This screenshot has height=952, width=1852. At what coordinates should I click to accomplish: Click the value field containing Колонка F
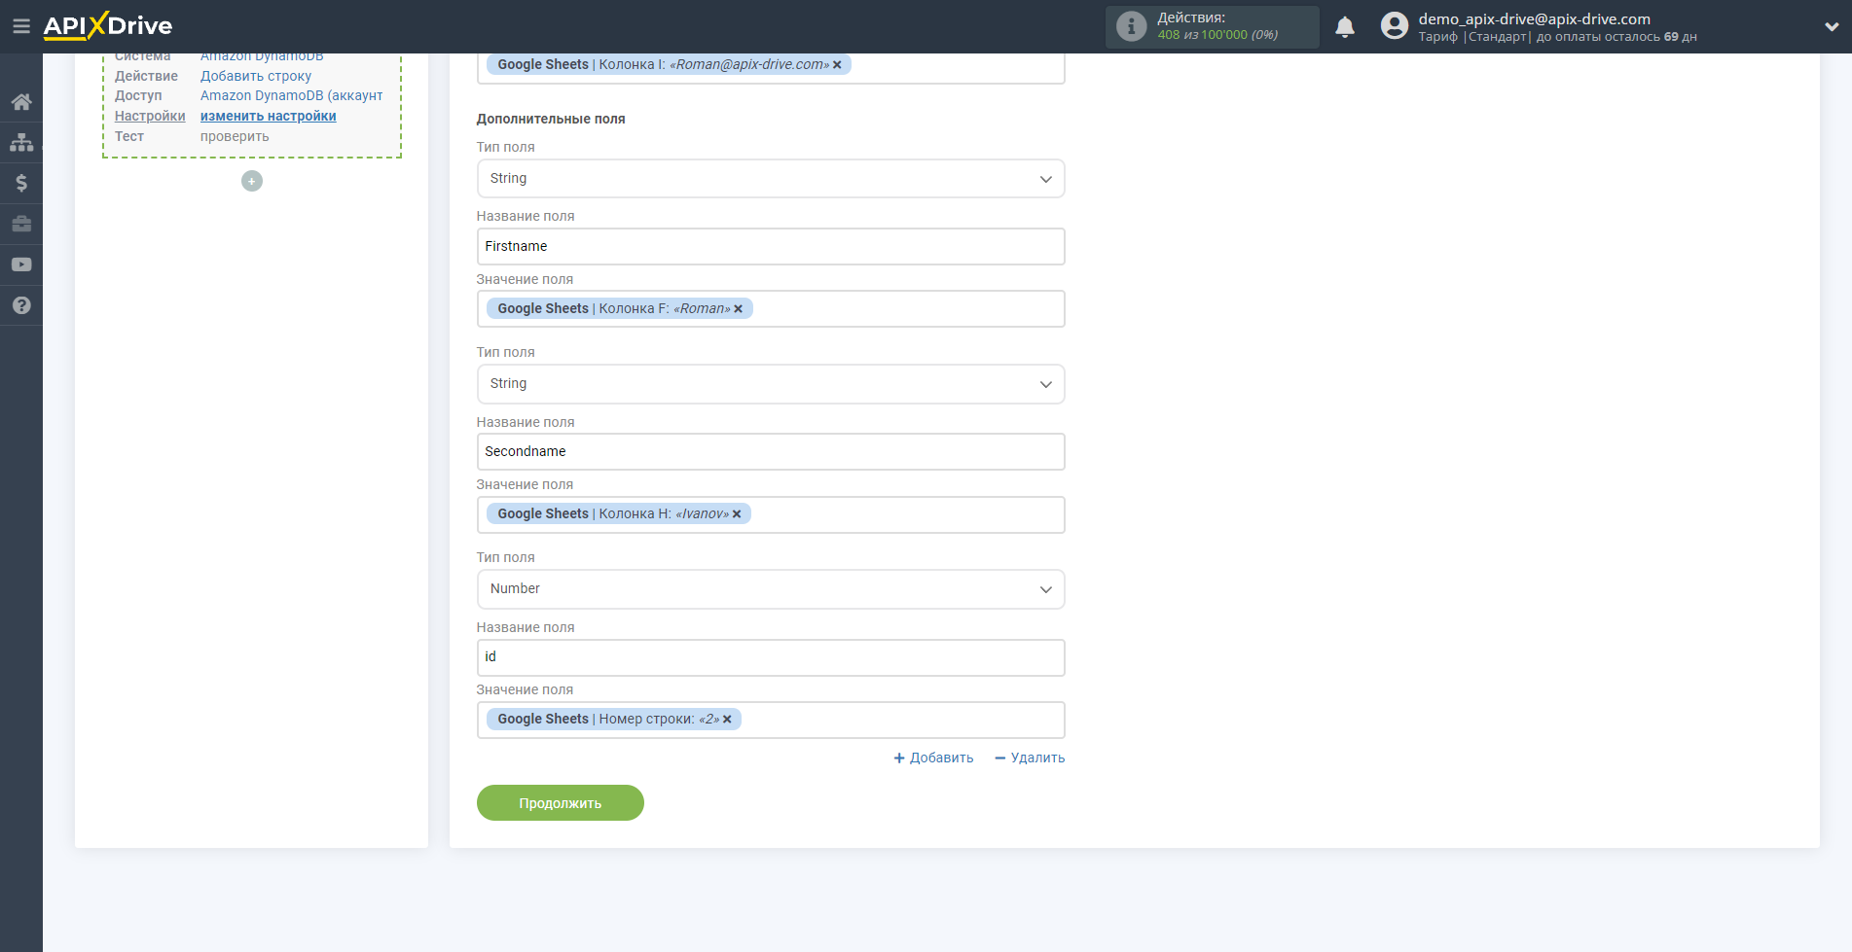click(771, 309)
